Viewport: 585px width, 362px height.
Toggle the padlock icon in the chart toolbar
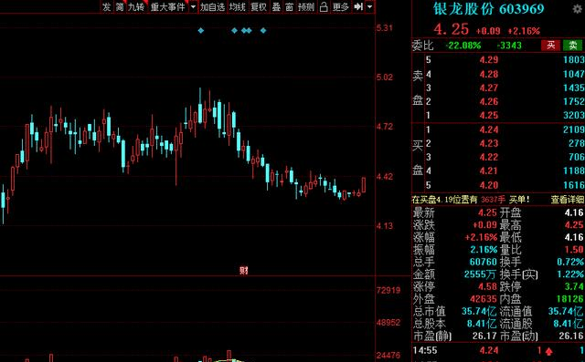[x=324, y=6]
